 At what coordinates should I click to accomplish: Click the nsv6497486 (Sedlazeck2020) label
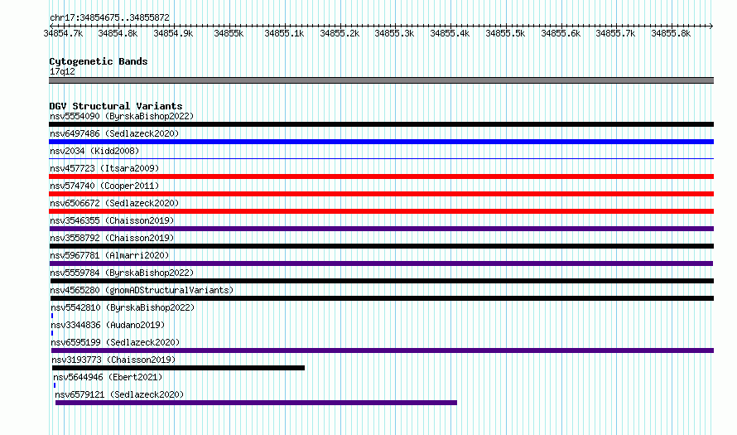click(114, 133)
